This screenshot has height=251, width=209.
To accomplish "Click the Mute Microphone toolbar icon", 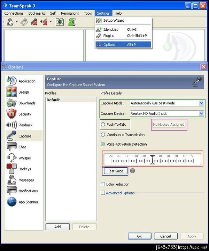I will (x=34, y=22).
